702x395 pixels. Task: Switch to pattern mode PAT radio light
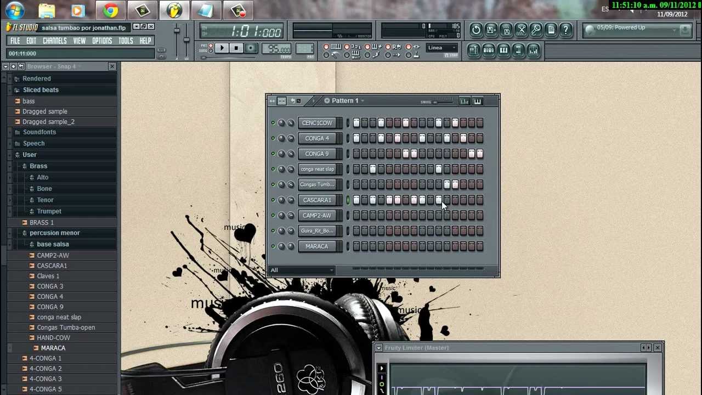(x=211, y=46)
